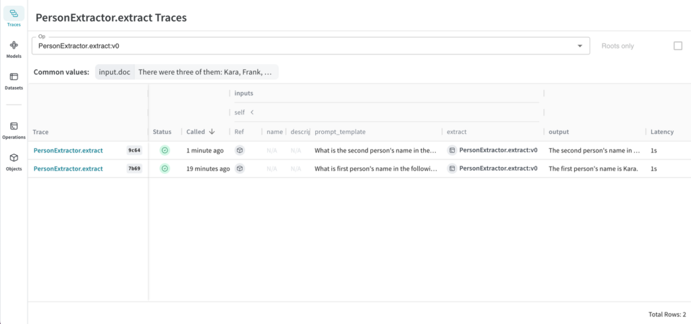Collapse the self column group chevron
691x324 pixels.
[x=252, y=112]
